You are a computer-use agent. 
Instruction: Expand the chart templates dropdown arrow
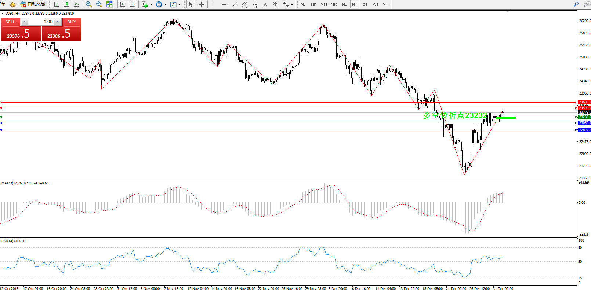180,5
